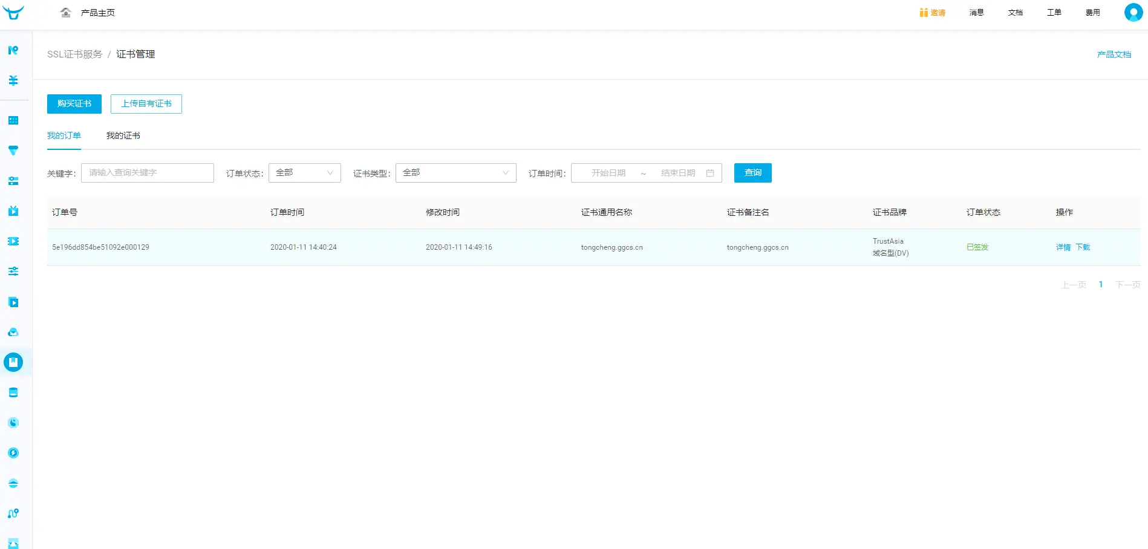Click the 订单号 column header
Screen dimensions: 1148x549
tap(65, 212)
